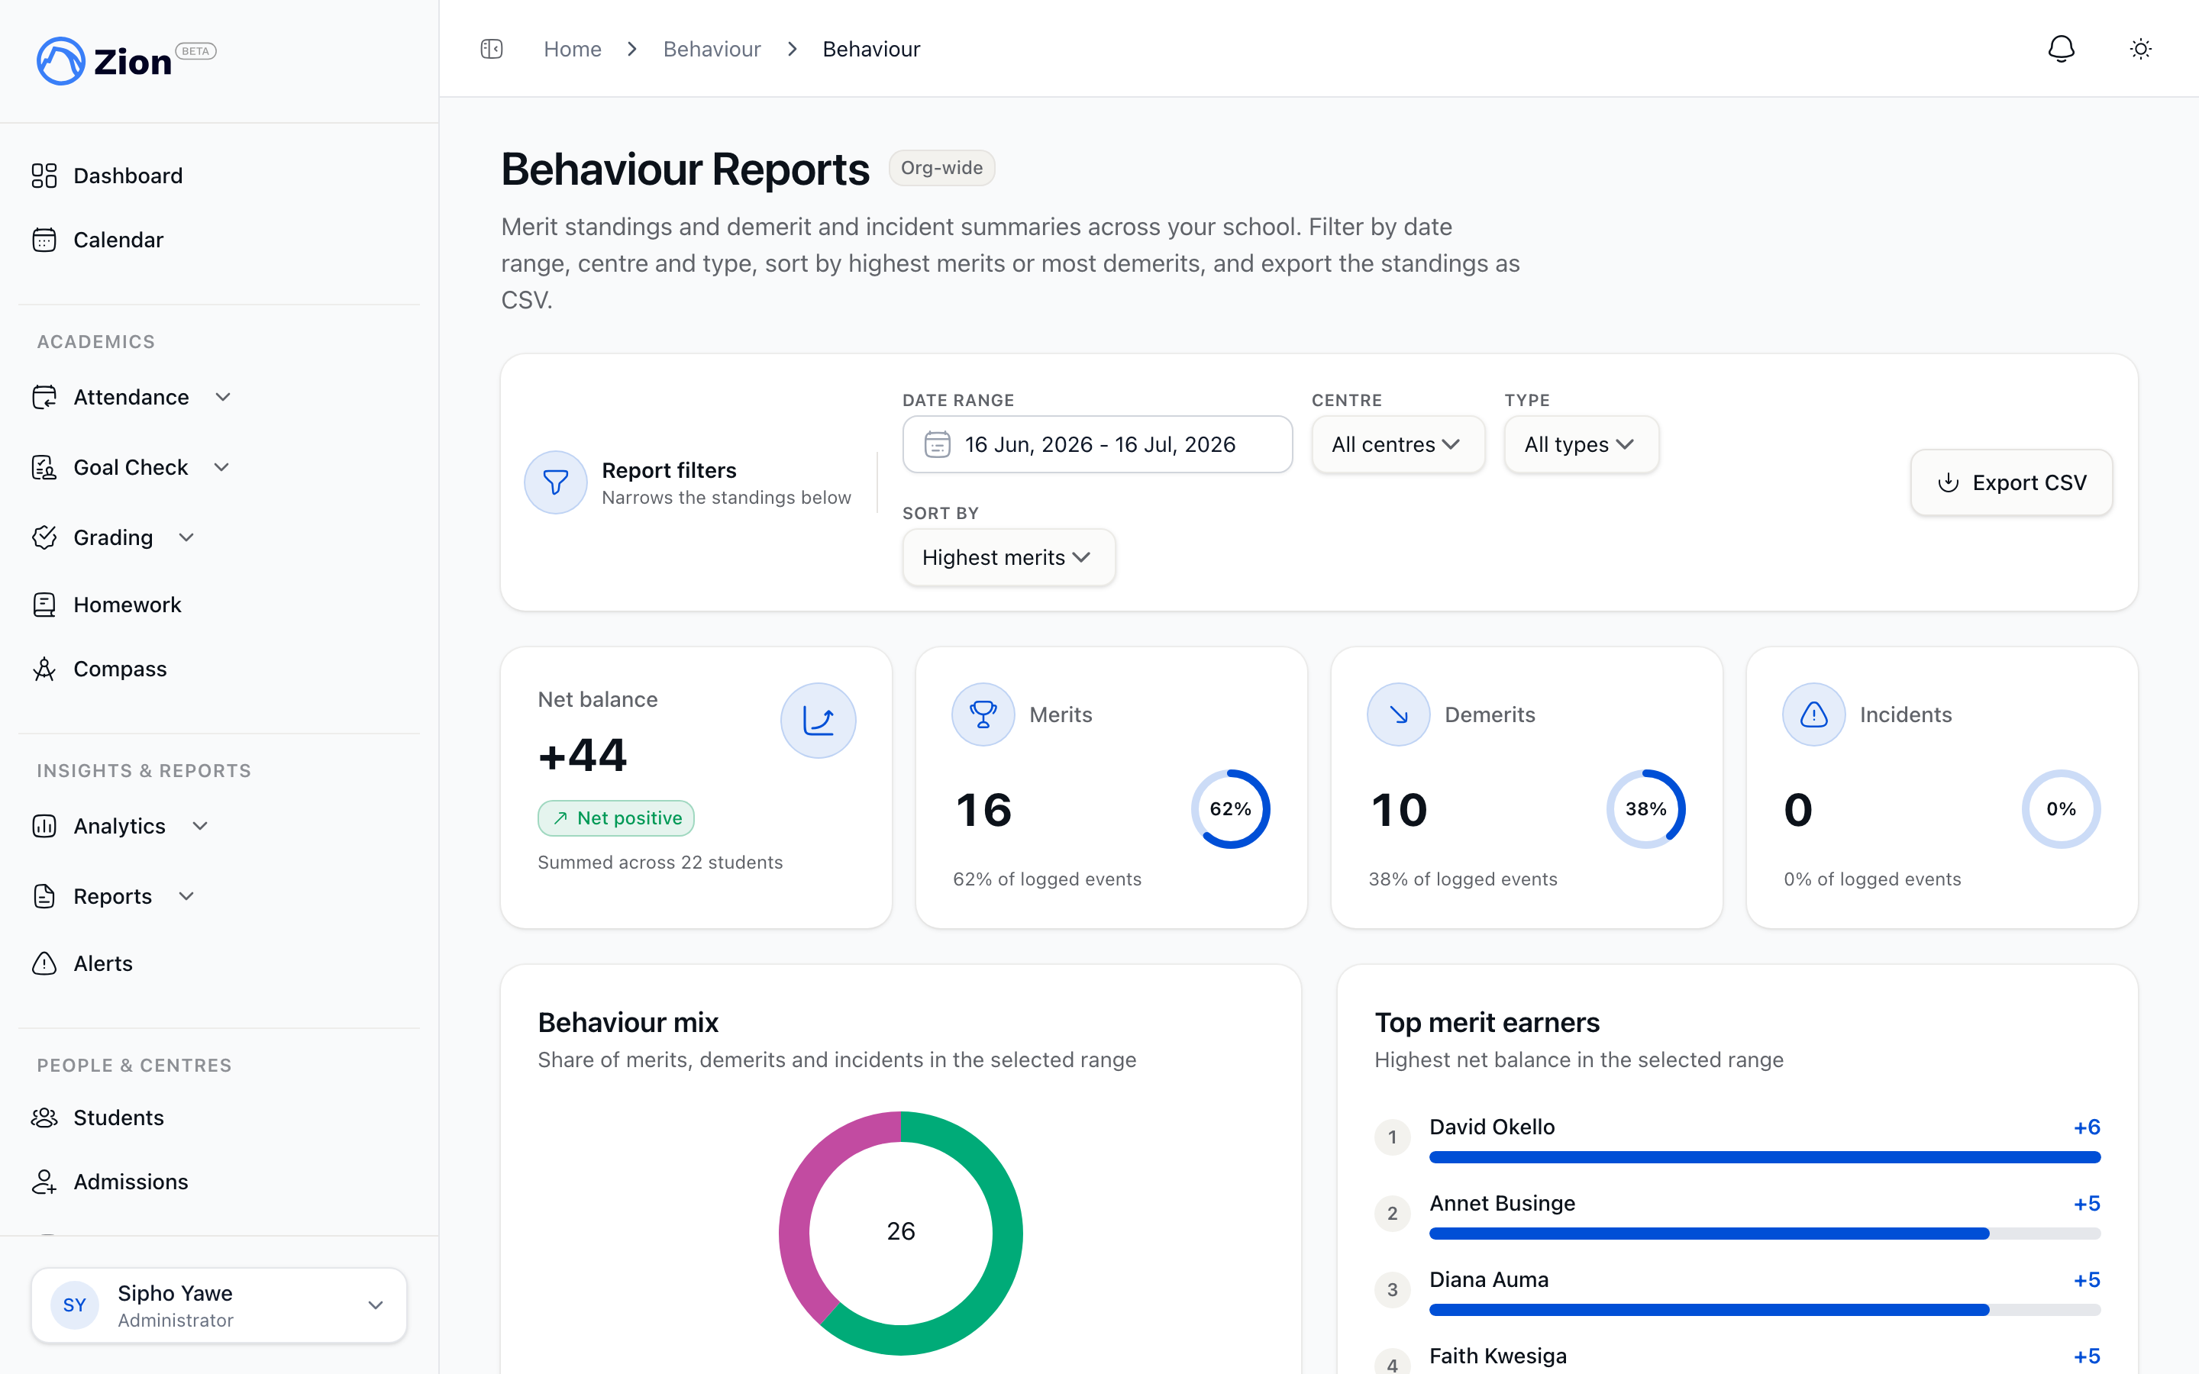2199x1374 pixels.
Task: Open the All types dropdown
Action: tap(1581, 444)
